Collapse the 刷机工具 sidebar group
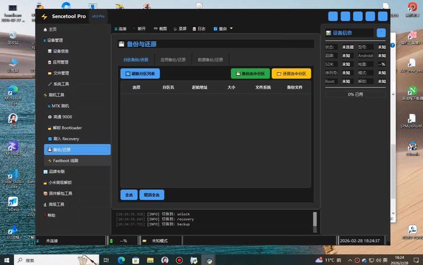Image resolution: width=423 pixels, height=265 pixels. point(56,95)
